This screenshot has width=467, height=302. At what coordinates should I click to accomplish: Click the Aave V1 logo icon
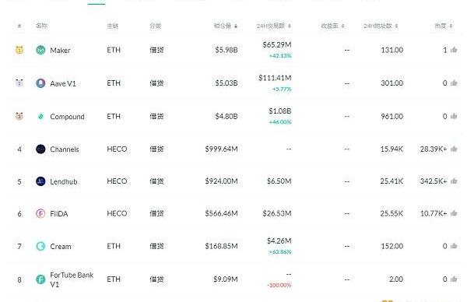40,83
